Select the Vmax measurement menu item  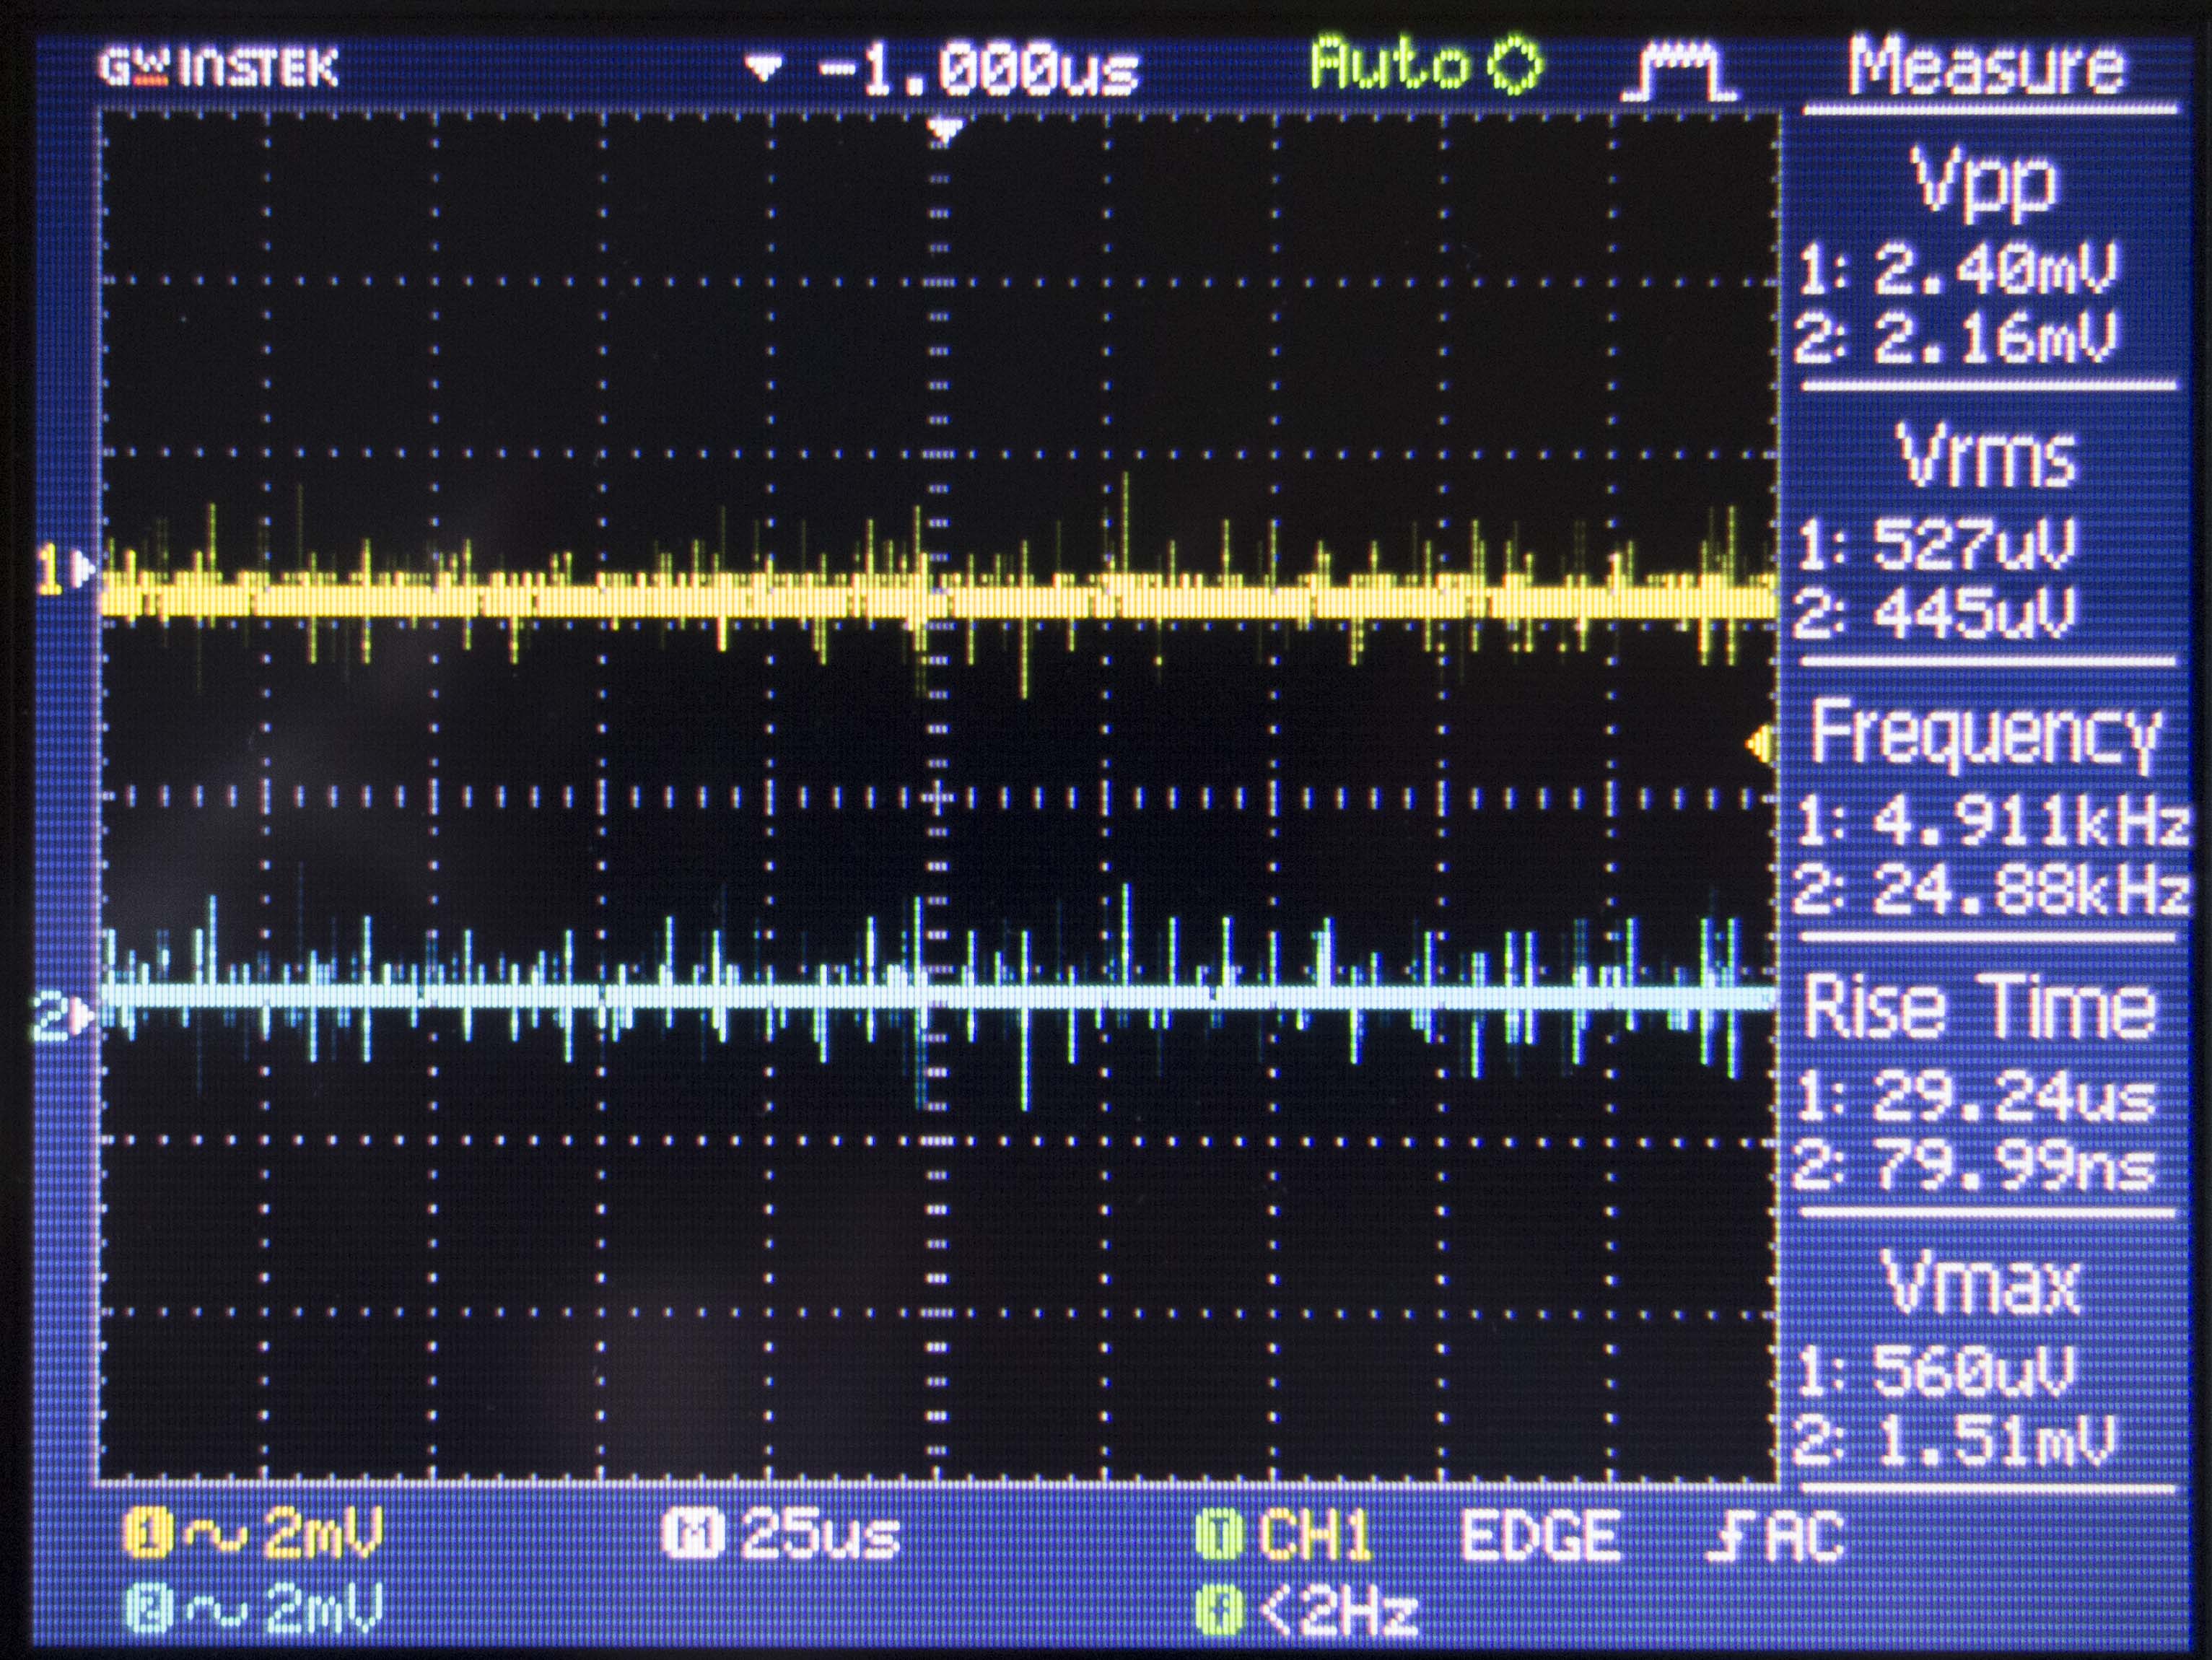[x=1982, y=1282]
